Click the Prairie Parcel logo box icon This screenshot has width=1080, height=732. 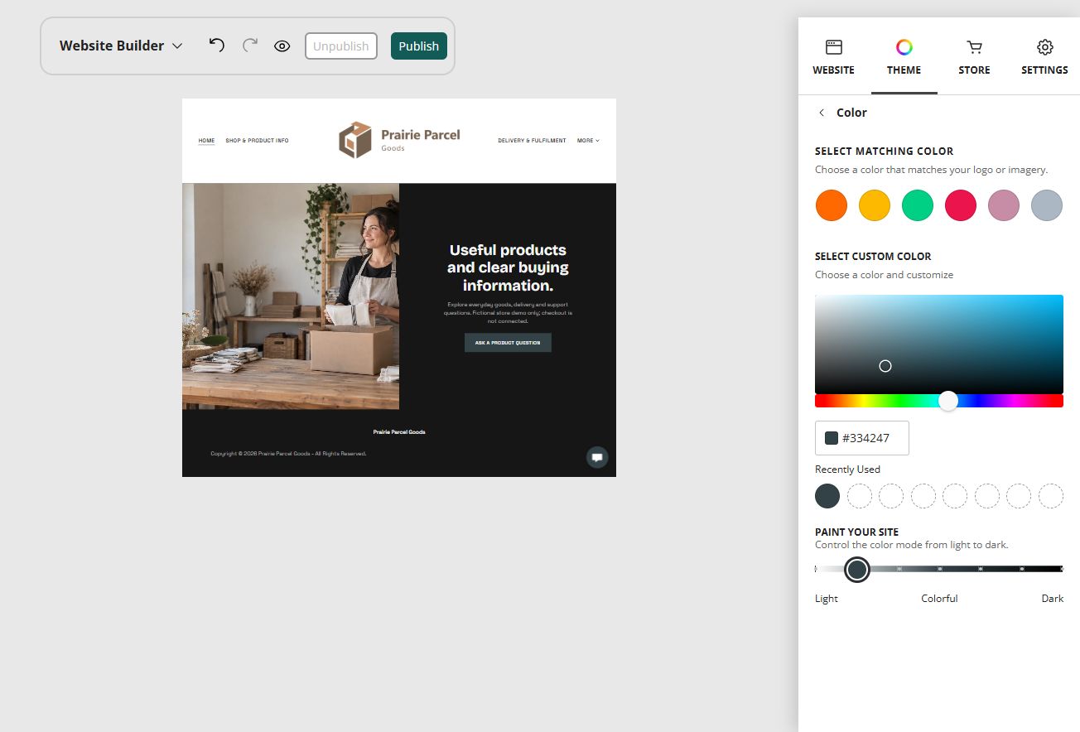click(x=355, y=140)
